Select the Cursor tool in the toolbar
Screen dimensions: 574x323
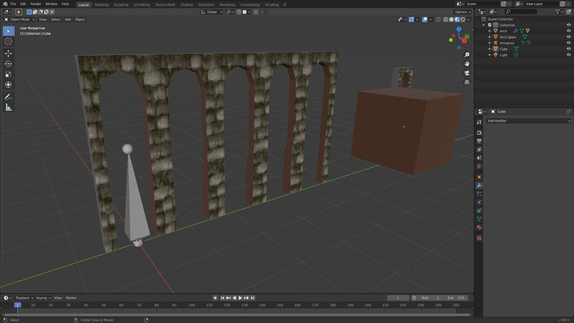pyautogui.click(x=8, y=41)
